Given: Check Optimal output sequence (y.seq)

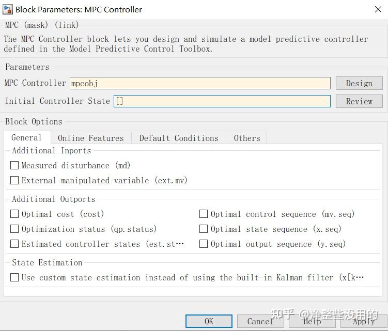Looking at the screenshot, I should pyautogui.click(x=204, y=244).
